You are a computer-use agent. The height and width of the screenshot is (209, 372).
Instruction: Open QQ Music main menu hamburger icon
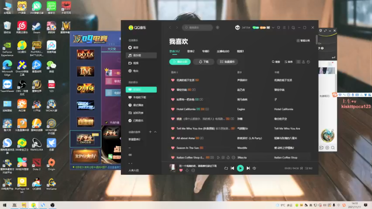pyautogui.click(x=284, y=27)
